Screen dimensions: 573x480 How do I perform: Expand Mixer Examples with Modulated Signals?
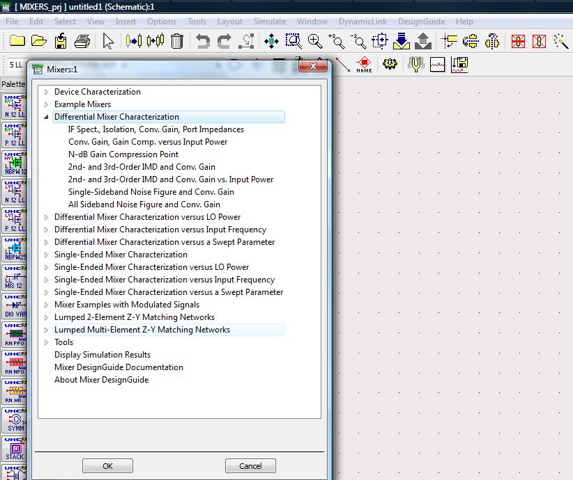[x=47, y=305]
